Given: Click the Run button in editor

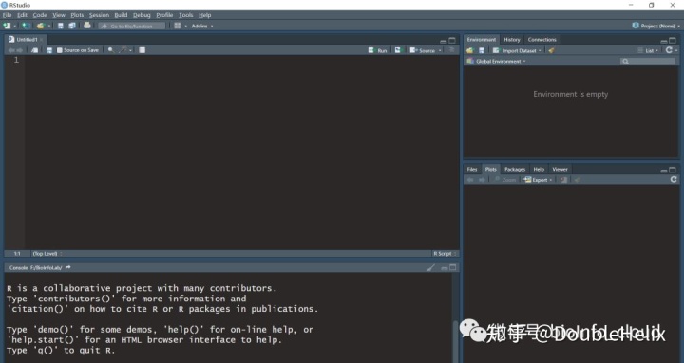Looking at the screenshot, I should (378, 50).
